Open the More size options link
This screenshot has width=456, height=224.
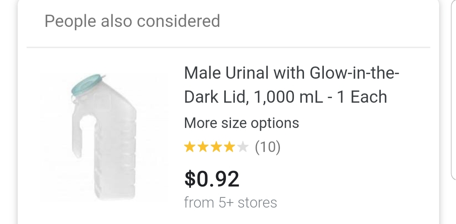[x=242, y=123]
